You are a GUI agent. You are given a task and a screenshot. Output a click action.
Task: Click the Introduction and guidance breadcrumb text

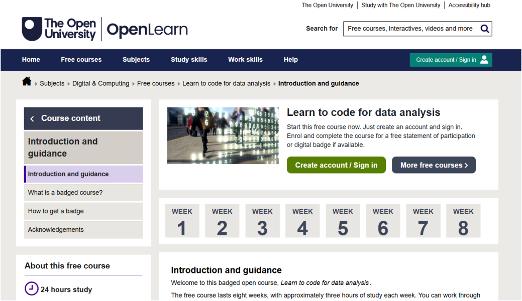click(319, 83)
